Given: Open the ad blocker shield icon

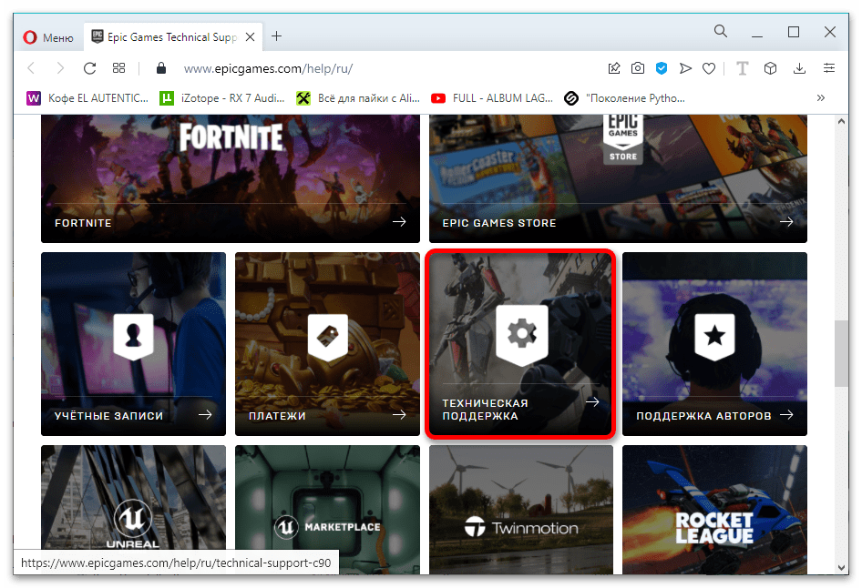Looking at the screenshot, I should click(662, 68).
